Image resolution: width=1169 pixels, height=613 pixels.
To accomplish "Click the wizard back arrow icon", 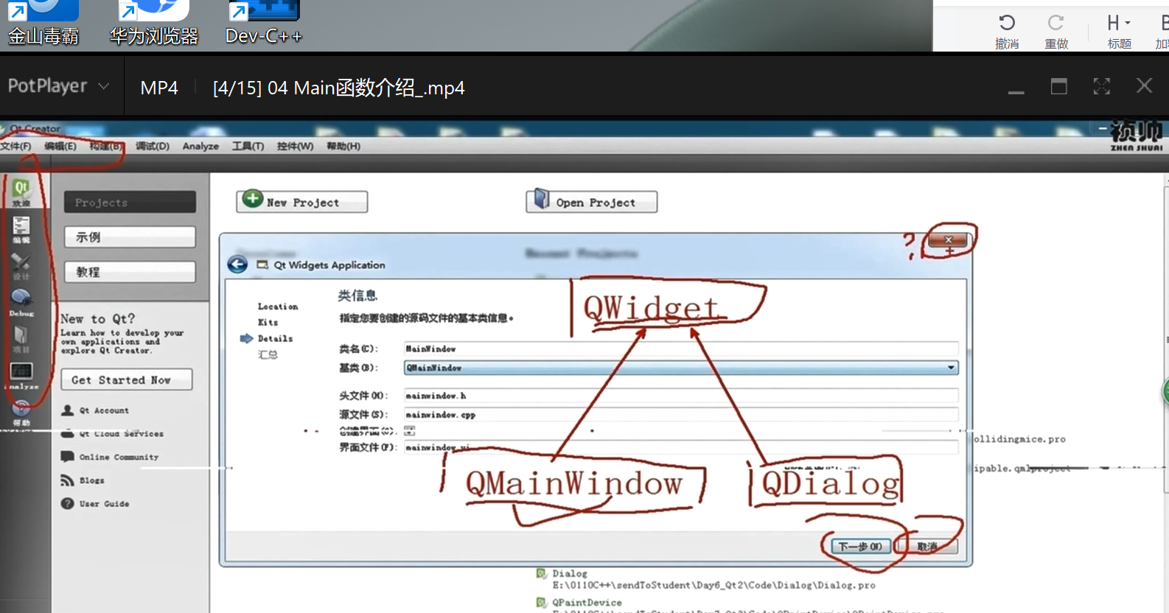I will 237,265.
